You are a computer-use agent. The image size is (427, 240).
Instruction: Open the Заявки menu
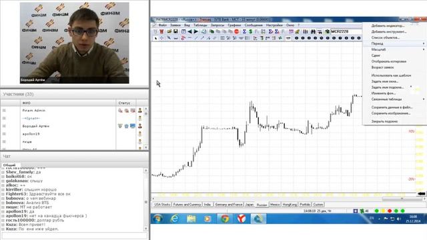(175, 25)
